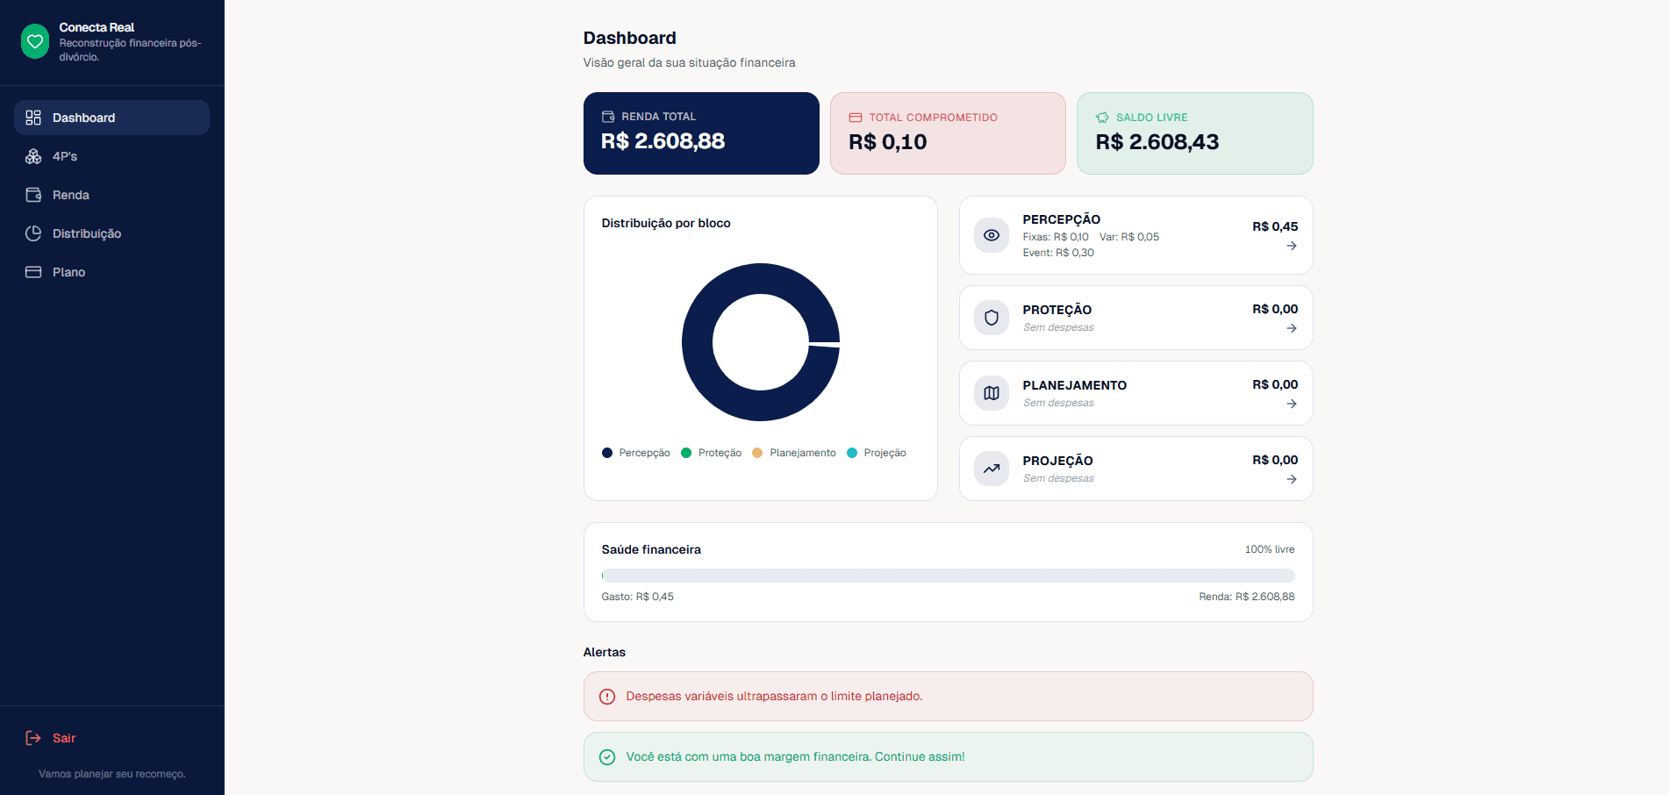Open Percepção details via its arrow
The width and height of the screenshot is (1669, 795).
pyautogui.click(x=1292, y=246)
